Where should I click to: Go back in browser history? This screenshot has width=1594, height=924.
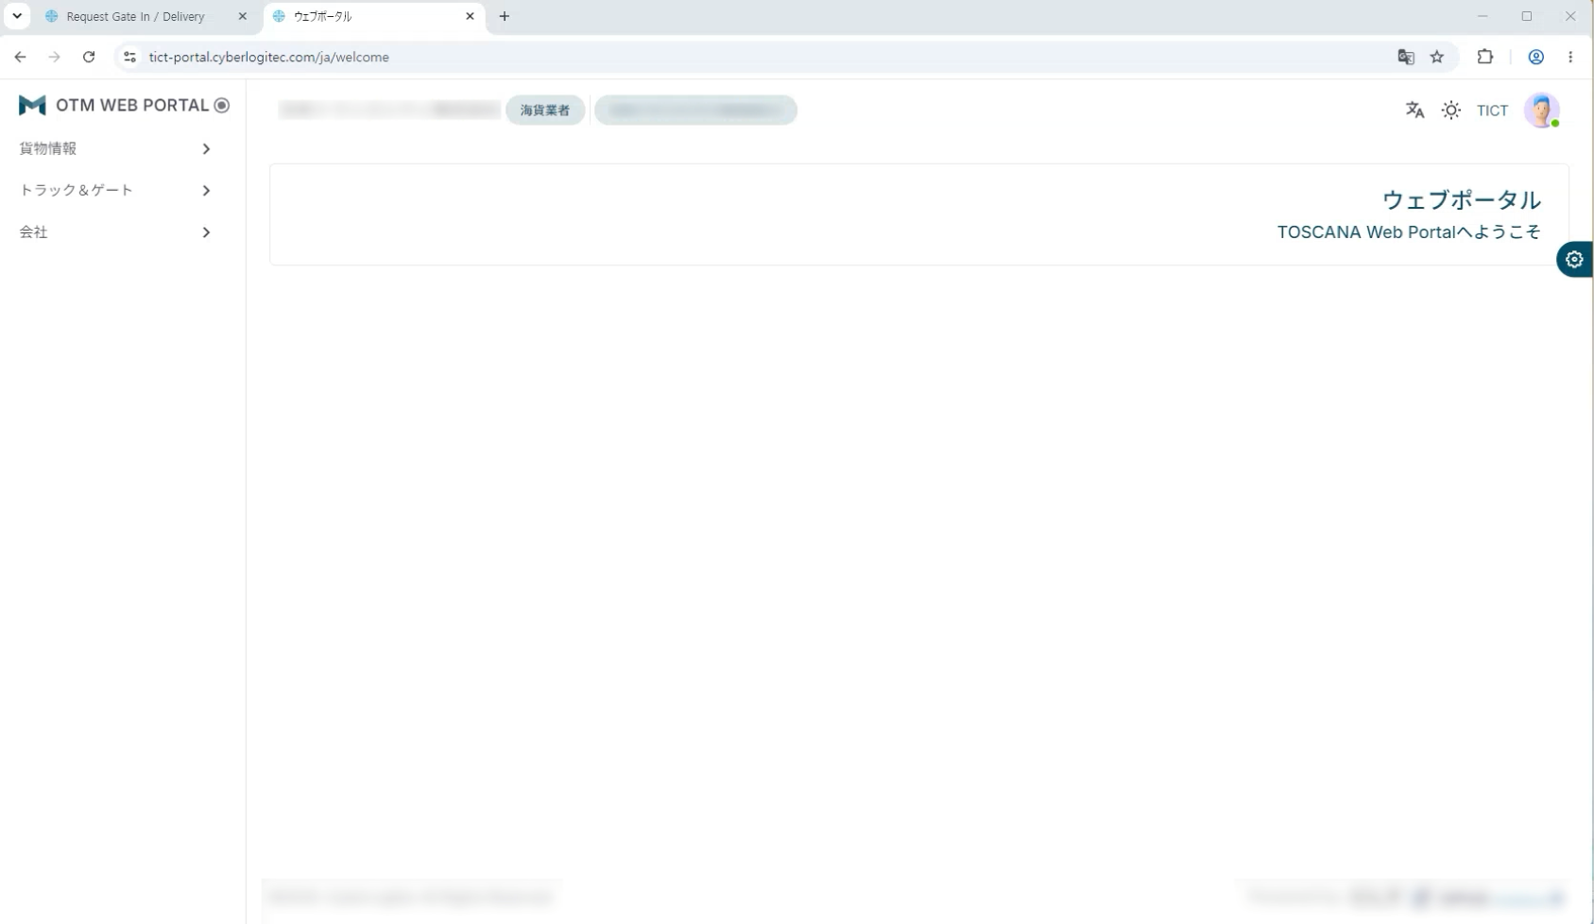[x=20, y=57]
